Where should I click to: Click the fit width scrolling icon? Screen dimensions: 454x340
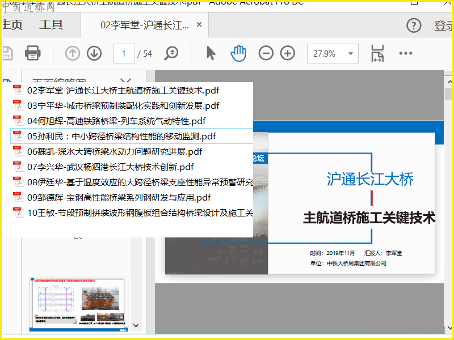click(x=377, y=53)
